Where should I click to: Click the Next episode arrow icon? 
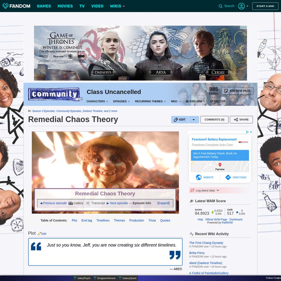pyautogui.click(x=108, y=203)
